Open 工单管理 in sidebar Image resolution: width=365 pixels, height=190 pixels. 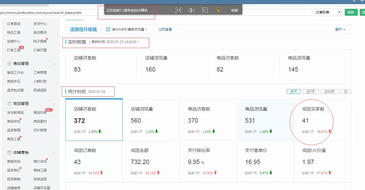pos(40,73)
